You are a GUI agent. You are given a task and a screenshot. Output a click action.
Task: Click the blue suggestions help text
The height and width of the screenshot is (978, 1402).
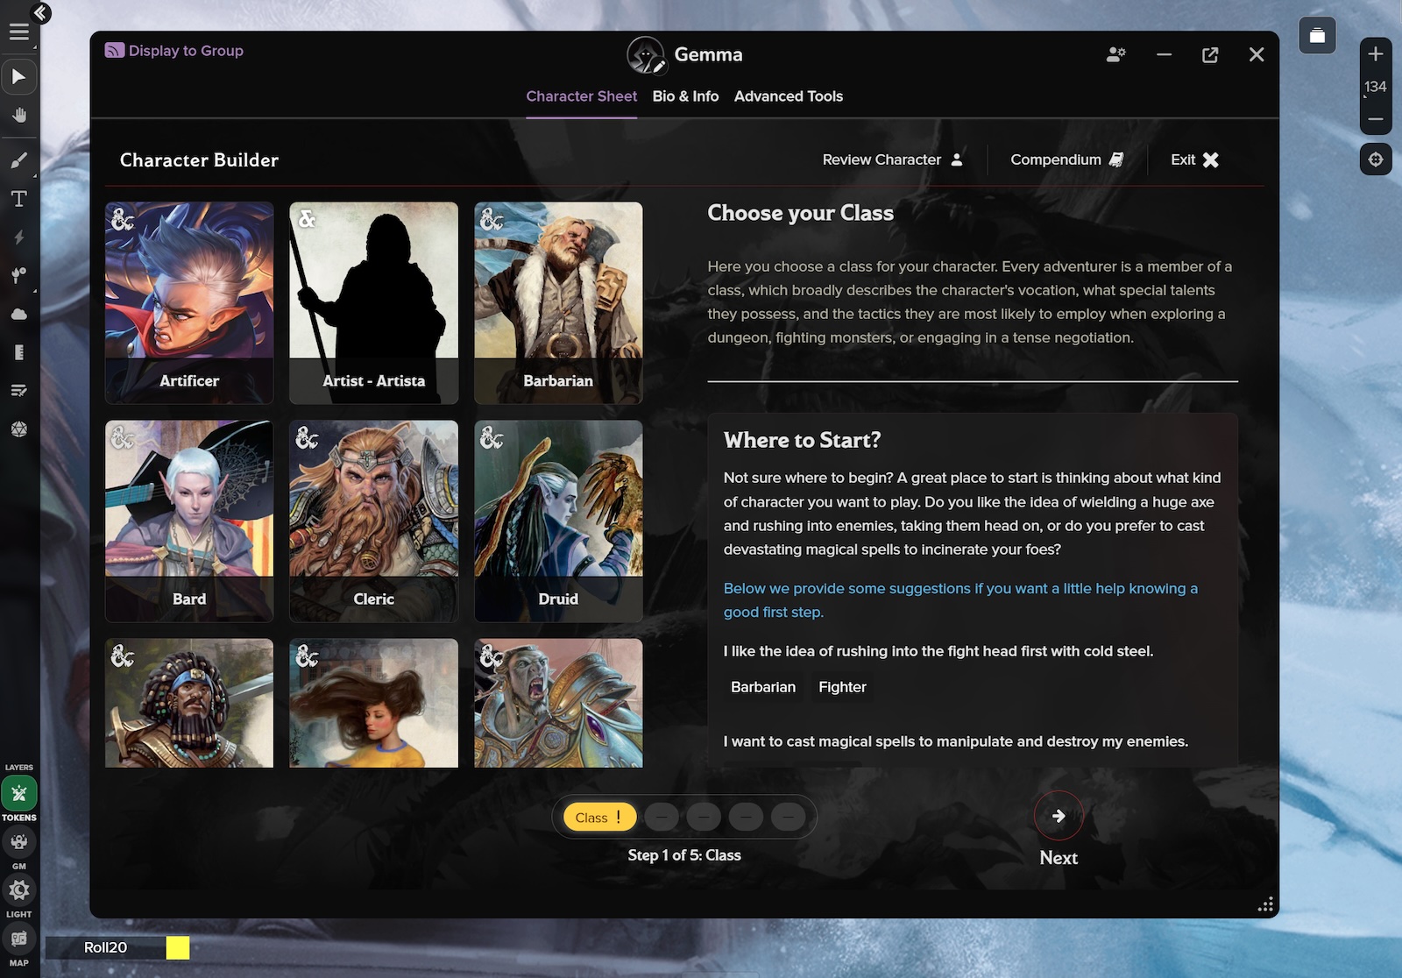click(x=960, y=600)
